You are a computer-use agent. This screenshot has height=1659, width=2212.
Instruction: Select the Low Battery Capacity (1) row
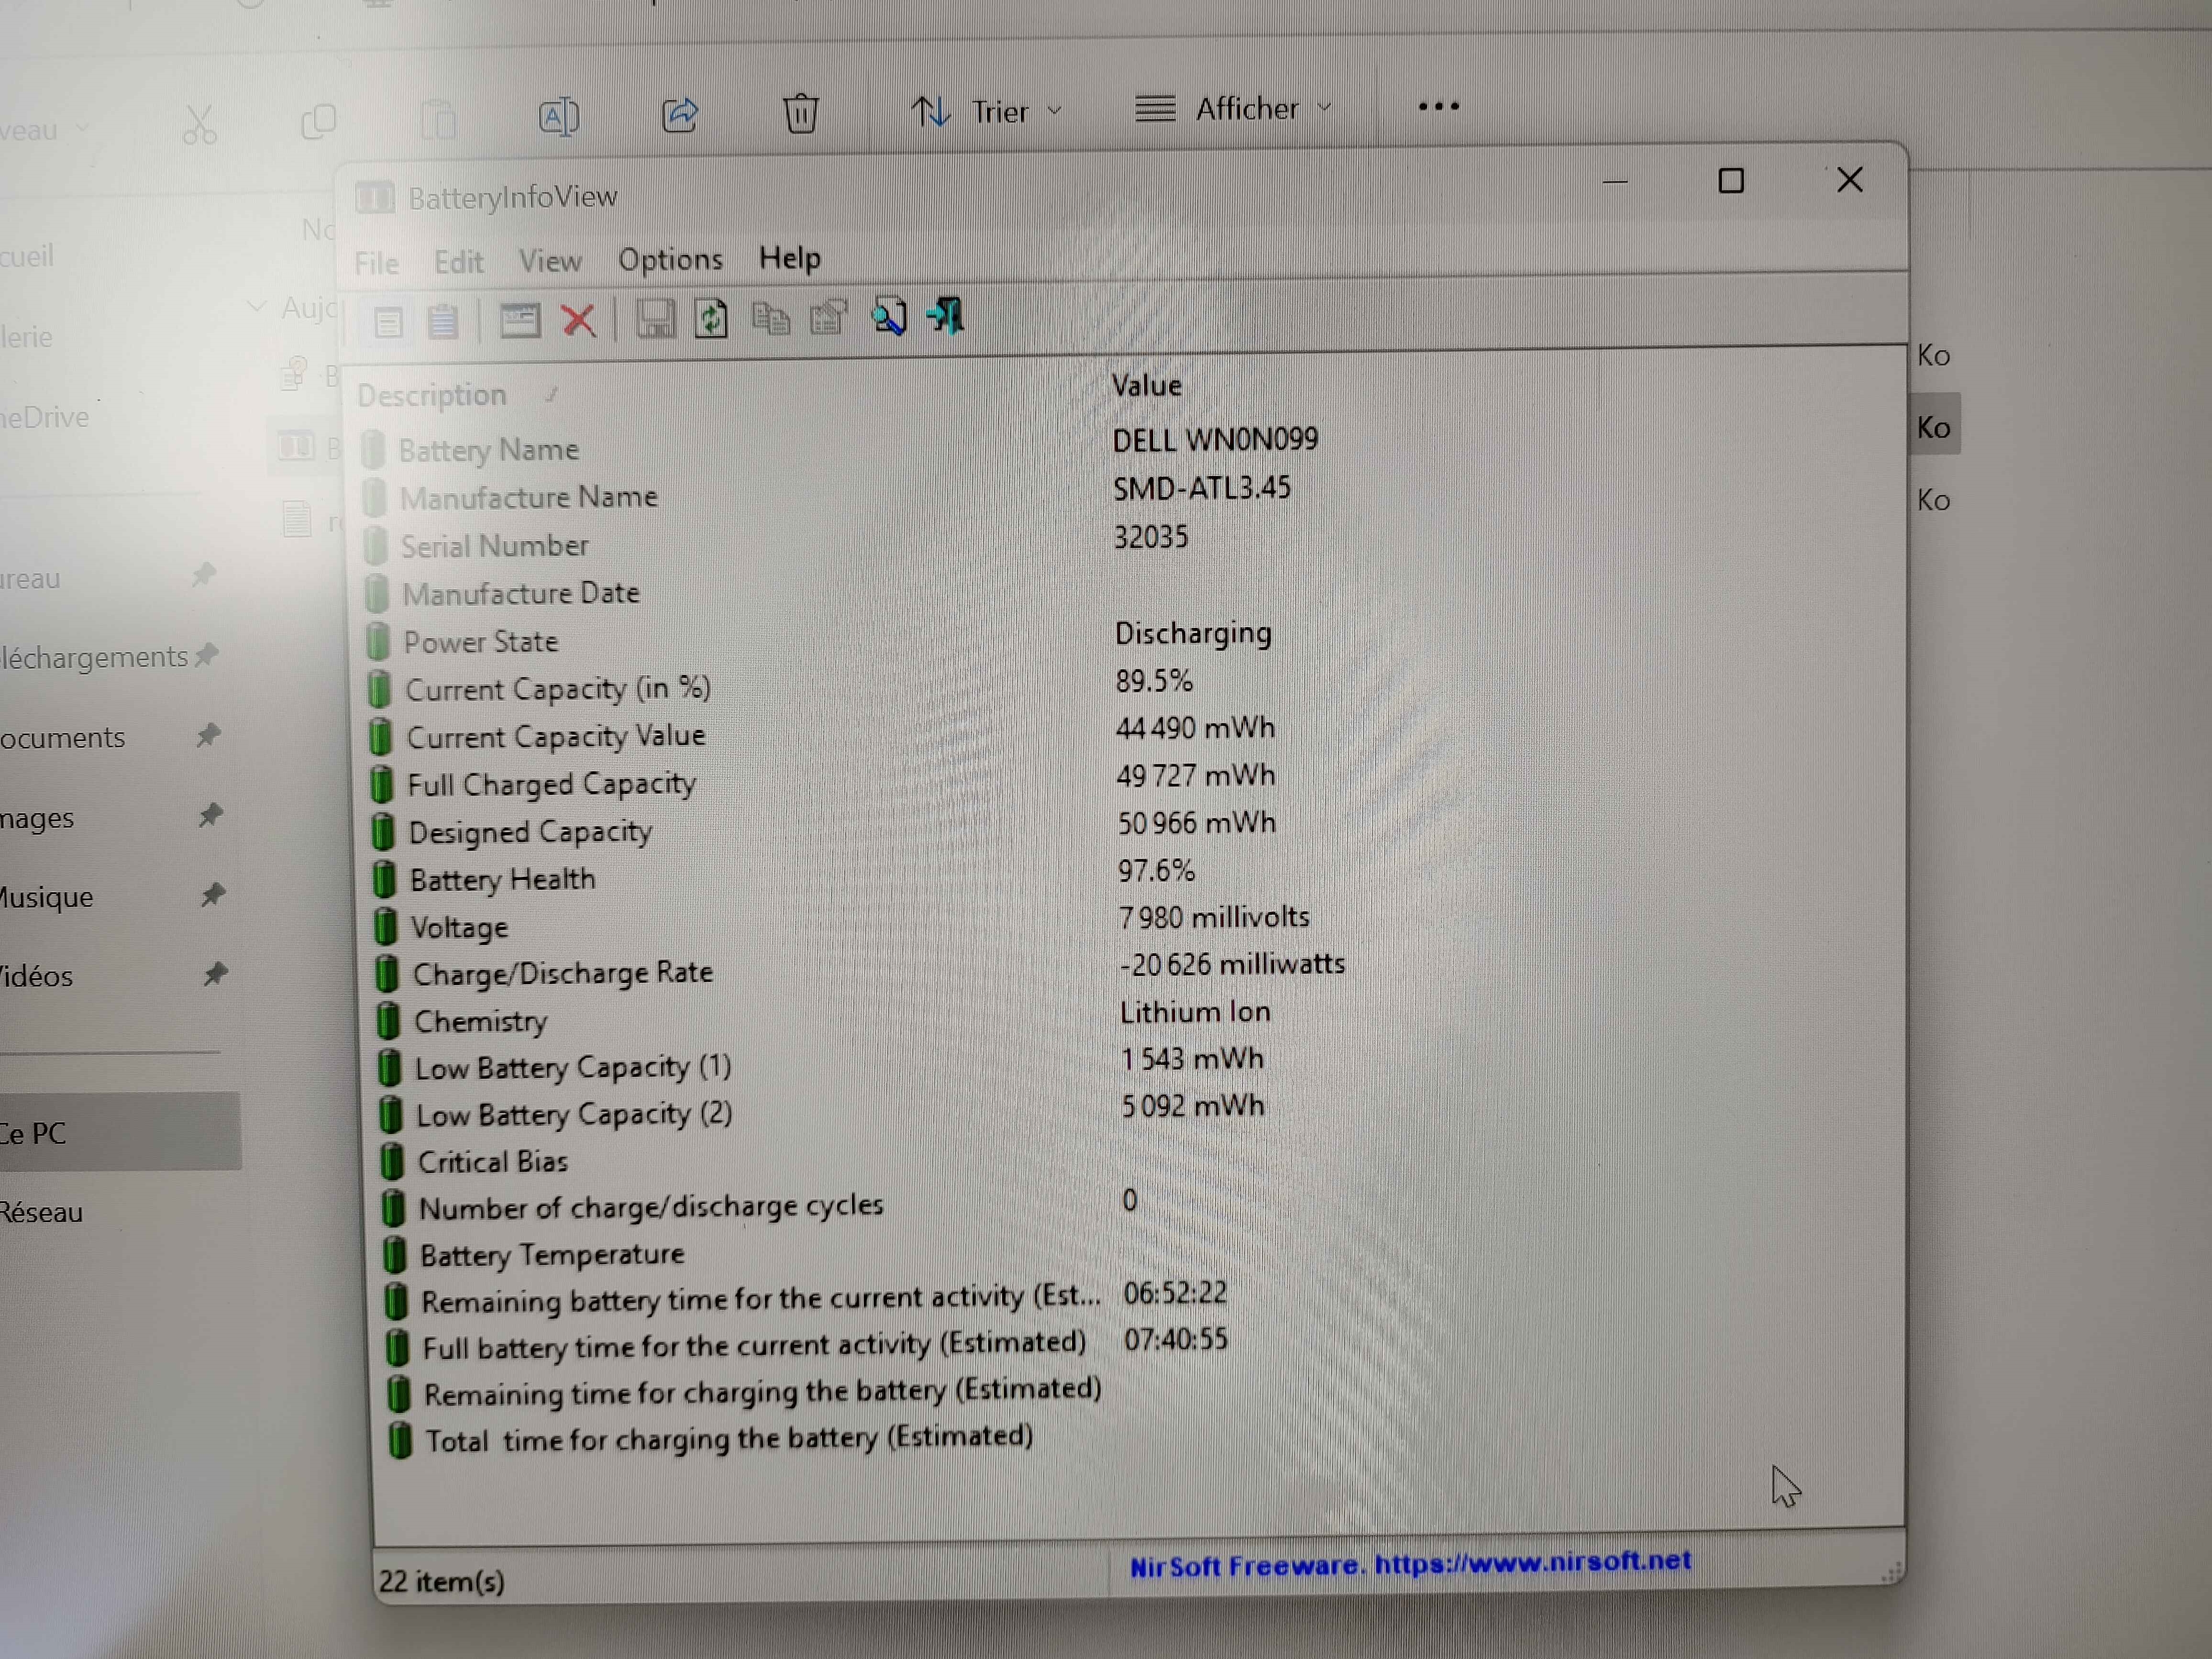[820, 1064]
